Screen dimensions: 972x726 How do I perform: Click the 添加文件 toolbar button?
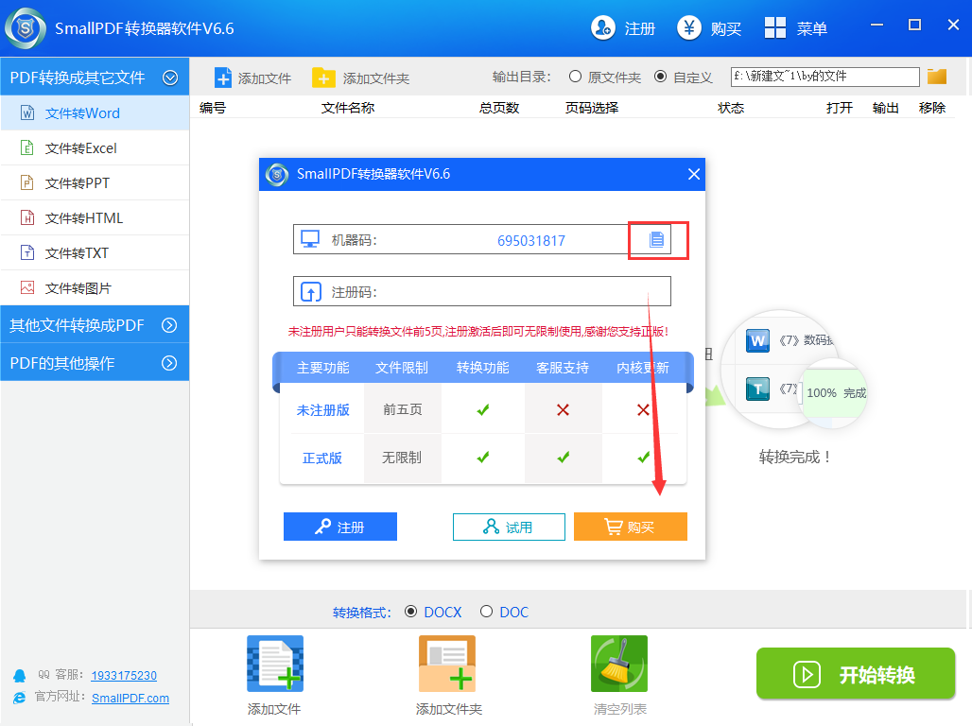252,77
